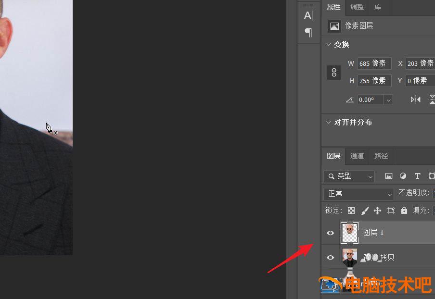Switch to the 通道 tab
This screenshot has height=299, width=435.
[357, 156]
